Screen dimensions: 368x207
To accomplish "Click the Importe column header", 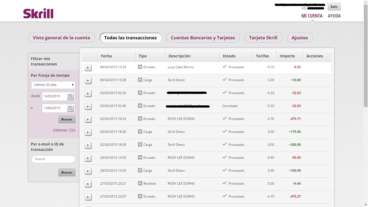I will 290,56.
